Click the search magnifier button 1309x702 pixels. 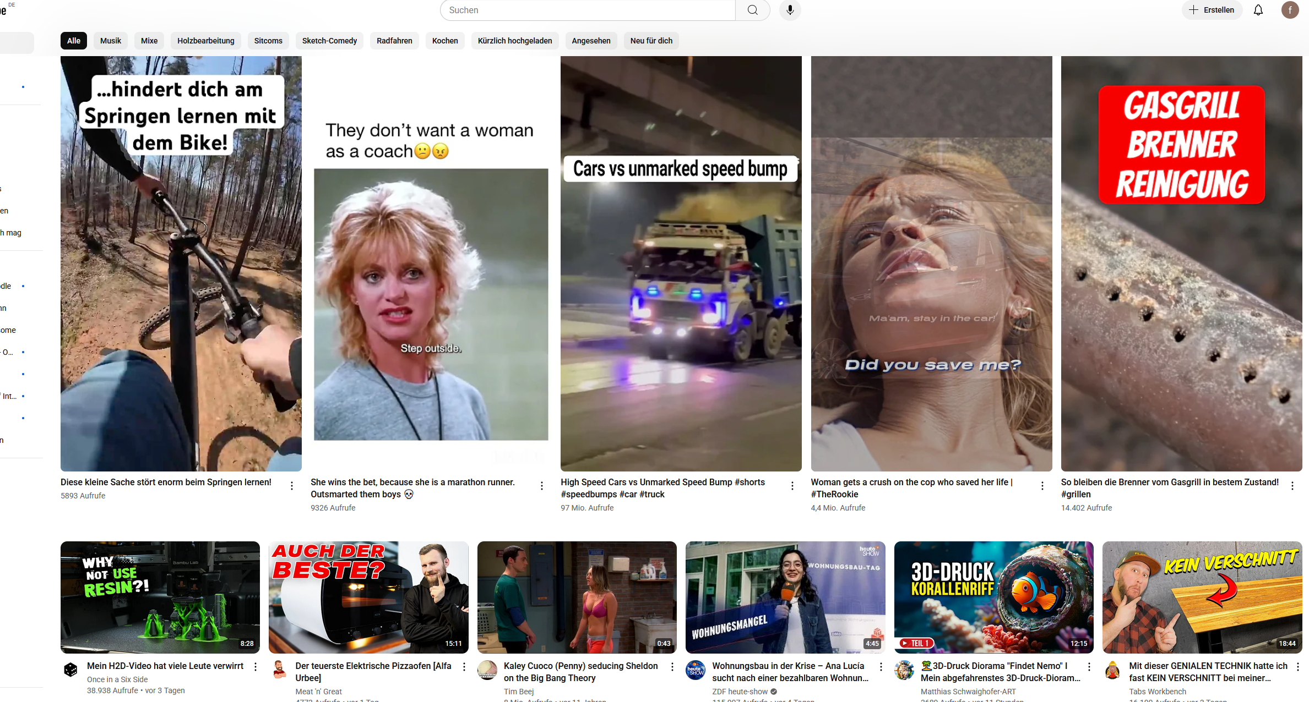[x=752, y=10]
